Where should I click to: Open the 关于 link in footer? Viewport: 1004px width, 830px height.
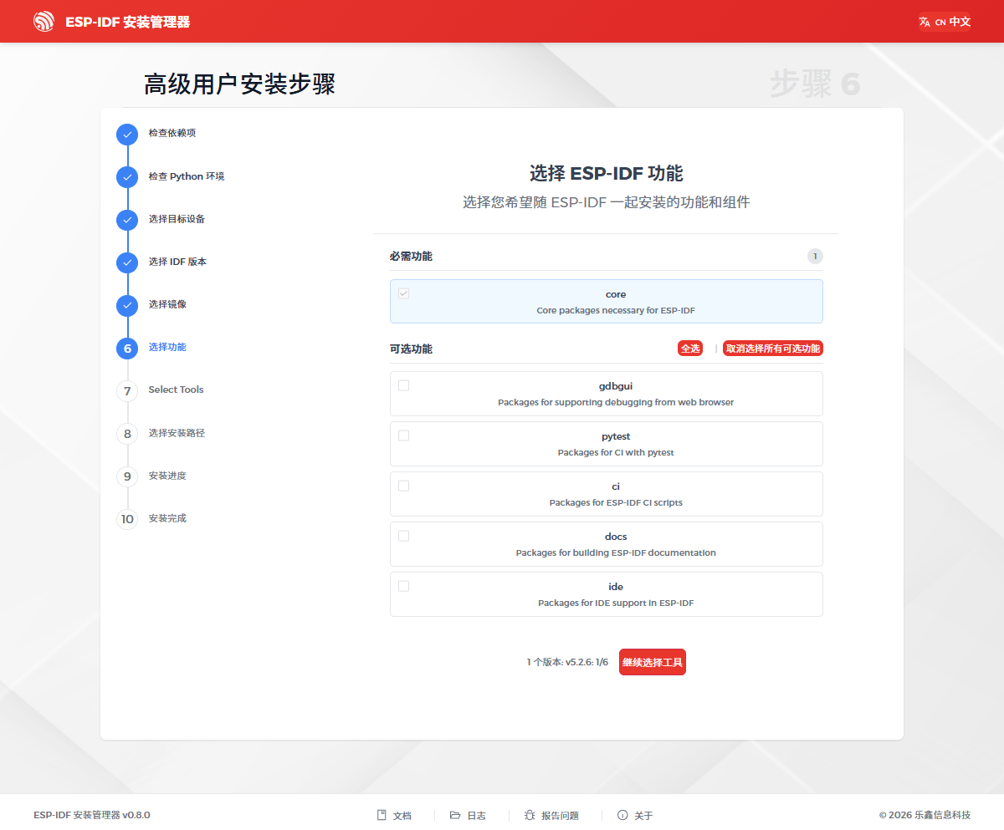(635, 815)
